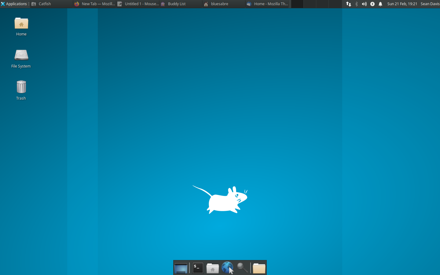Screen dimensions: 440x275
Task: Open the application finder magnifier icon
Action: [x=243, y=268]
